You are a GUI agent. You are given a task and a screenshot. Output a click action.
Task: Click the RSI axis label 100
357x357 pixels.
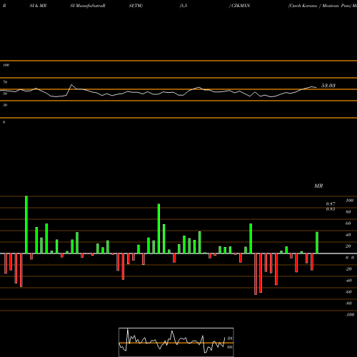pyautogui.click(x=6, y=65)
